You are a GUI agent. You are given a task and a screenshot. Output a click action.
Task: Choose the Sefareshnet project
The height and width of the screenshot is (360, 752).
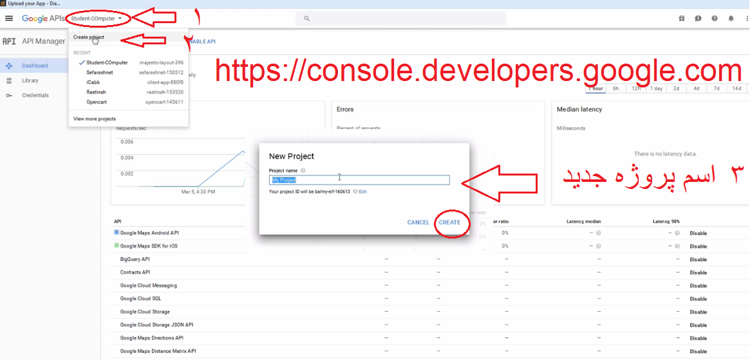[x=100, y=73]
